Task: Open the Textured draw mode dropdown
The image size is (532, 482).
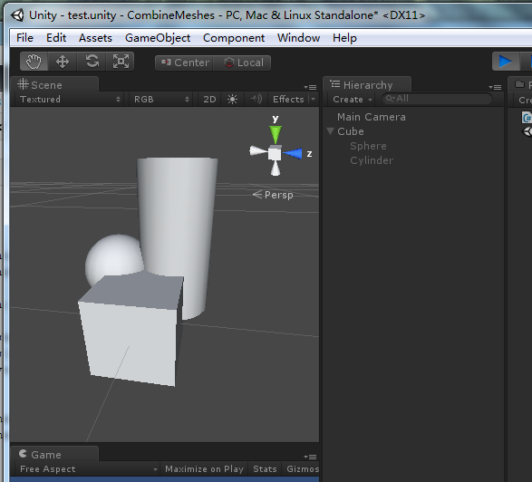Action: [70, 99]
